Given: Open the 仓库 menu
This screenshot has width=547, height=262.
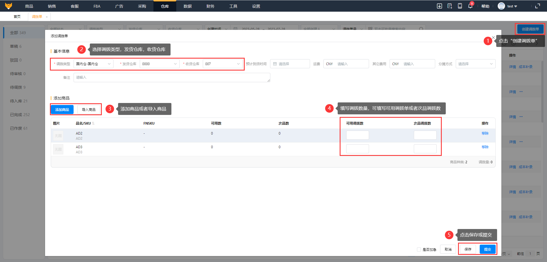Looking at the screenshot, I should click(165, 6).
